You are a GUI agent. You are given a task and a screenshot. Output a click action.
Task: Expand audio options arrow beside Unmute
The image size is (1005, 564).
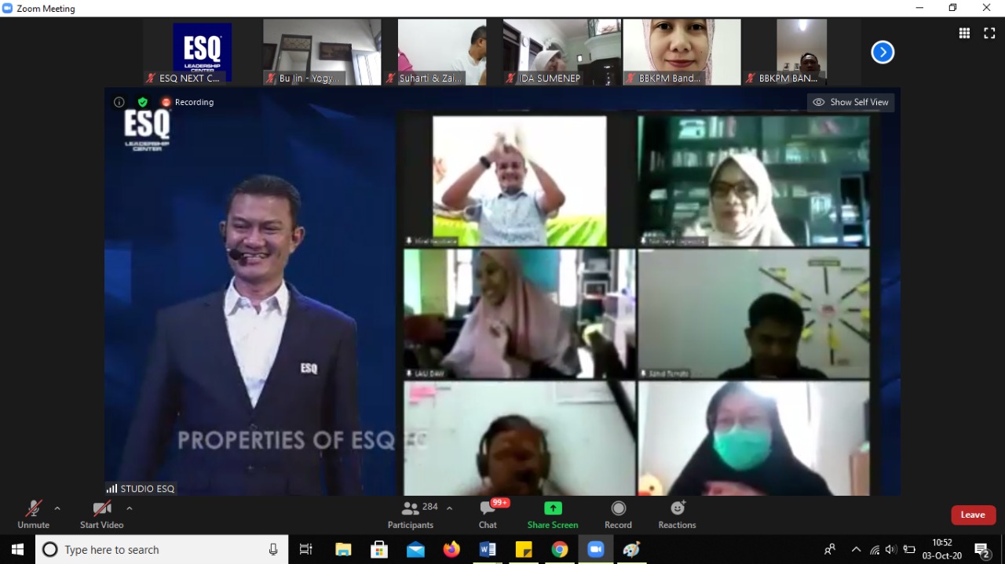[57, 508]
